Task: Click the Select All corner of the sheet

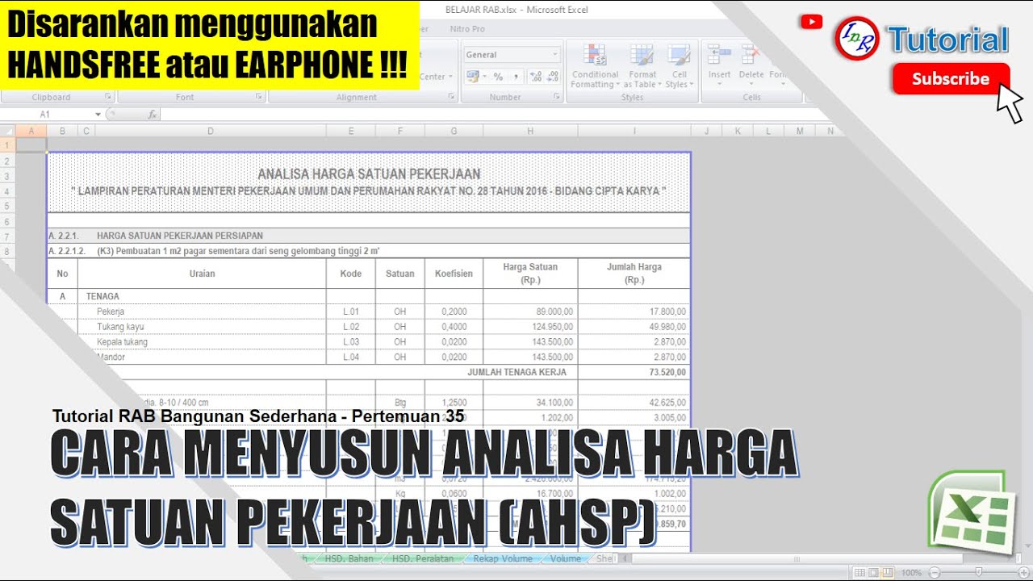Action: pos(7,131)
